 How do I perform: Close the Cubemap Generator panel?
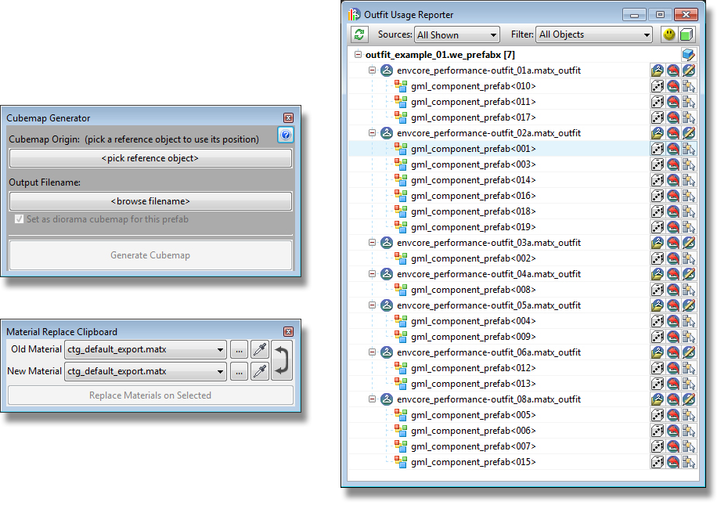pos(288,118)
